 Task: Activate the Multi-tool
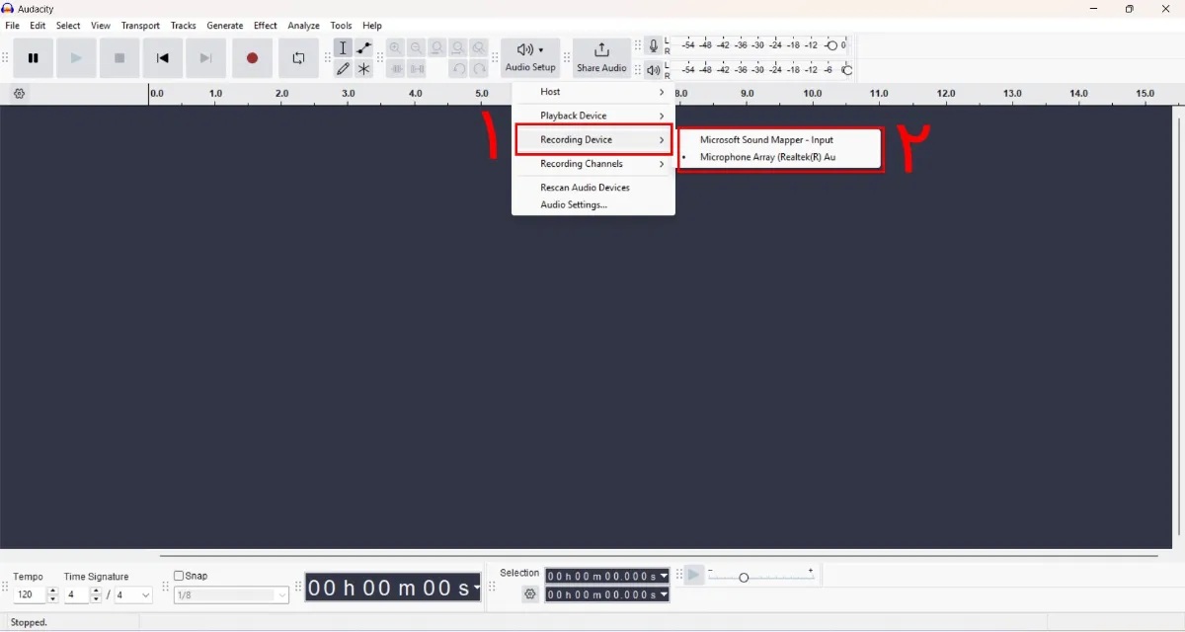[x=363, y=69]
